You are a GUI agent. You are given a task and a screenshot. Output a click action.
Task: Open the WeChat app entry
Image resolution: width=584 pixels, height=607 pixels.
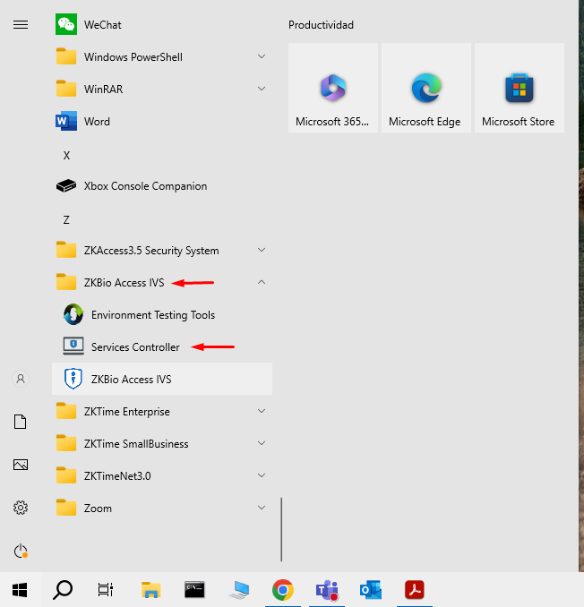[162, 24]
